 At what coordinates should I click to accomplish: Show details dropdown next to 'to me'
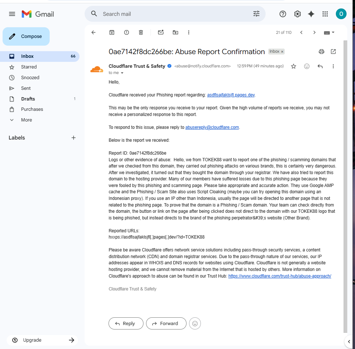(x=122, y=73)
